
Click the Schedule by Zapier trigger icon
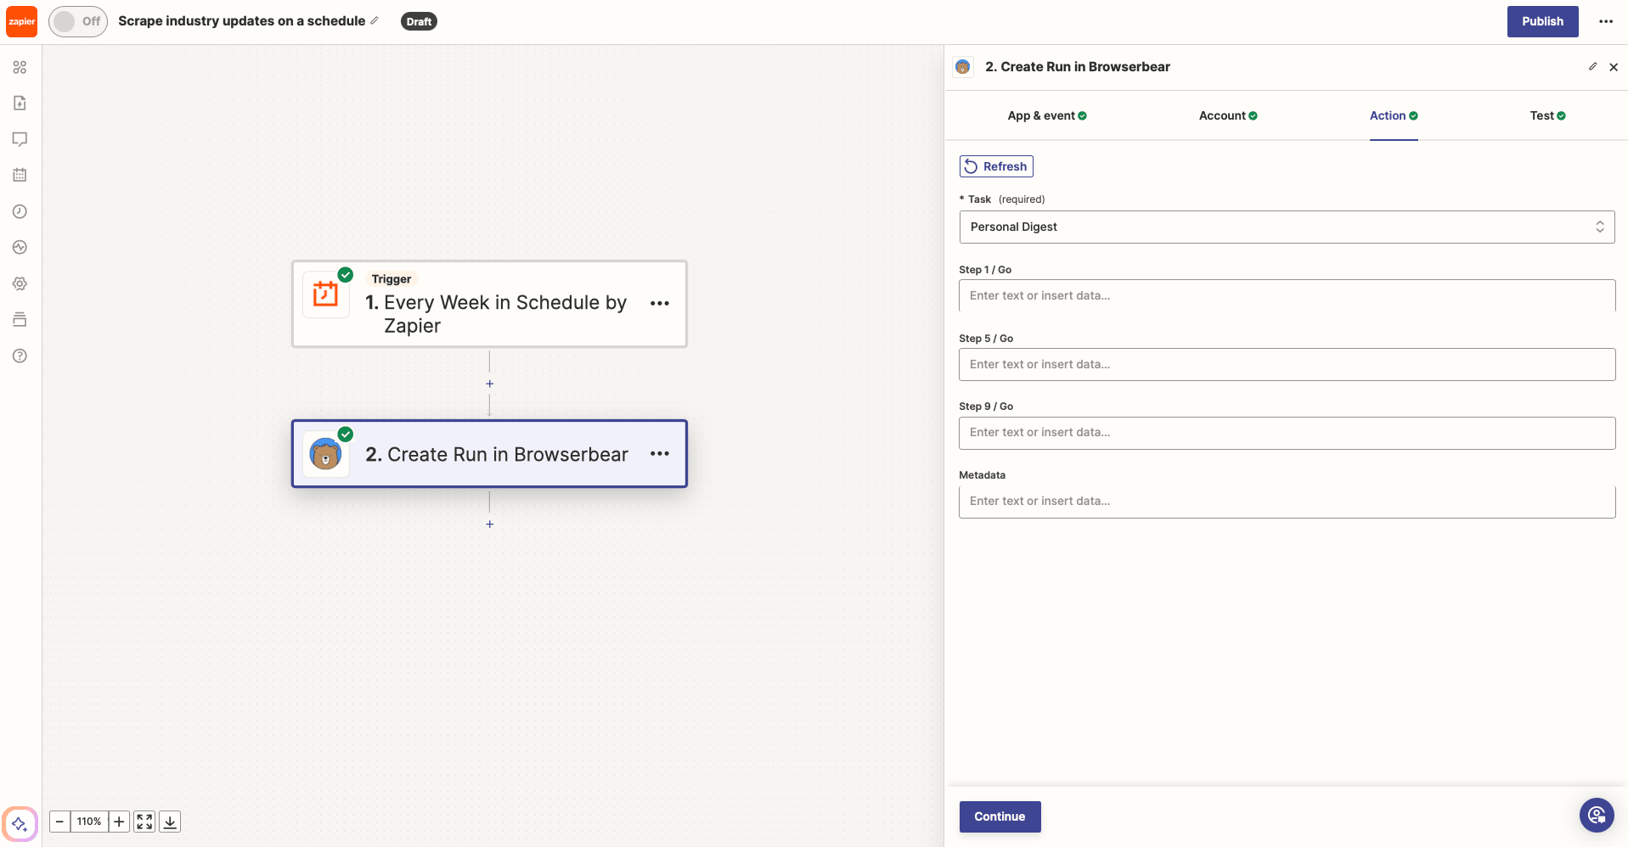325,294
